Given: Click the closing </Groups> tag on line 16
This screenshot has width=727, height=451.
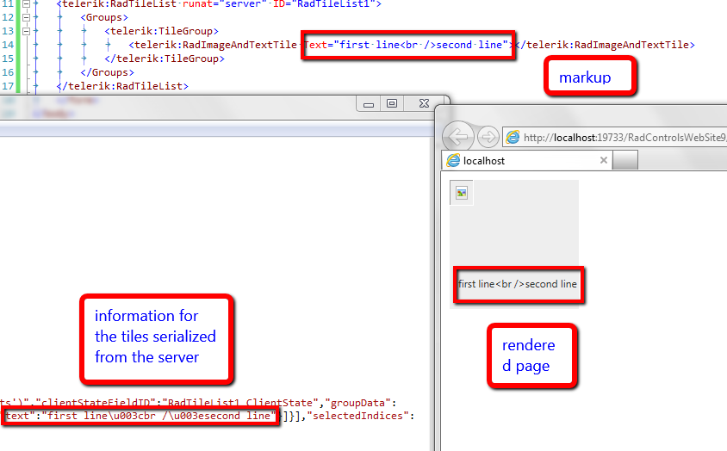Looking at the screenshot, I should [x=107, y=72].
